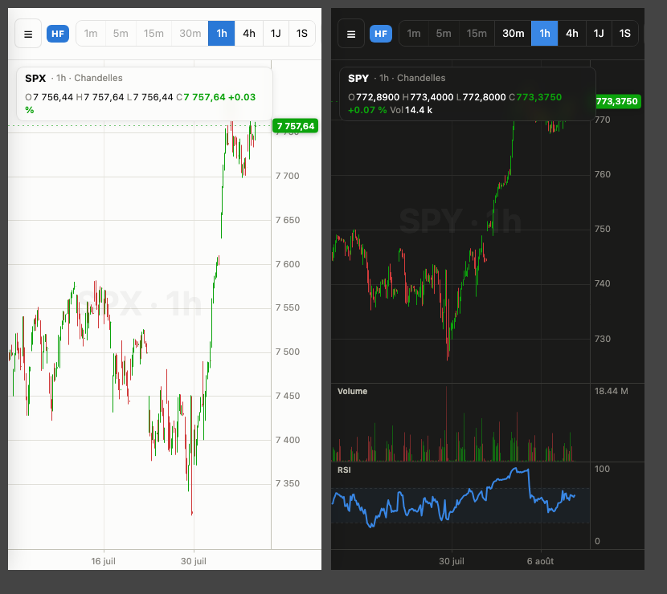Screen dimensions: 667x594
Task: Click '1h · Chandelles' text in SPX legend
Action: pyautogui.click(x=89, y=78)
